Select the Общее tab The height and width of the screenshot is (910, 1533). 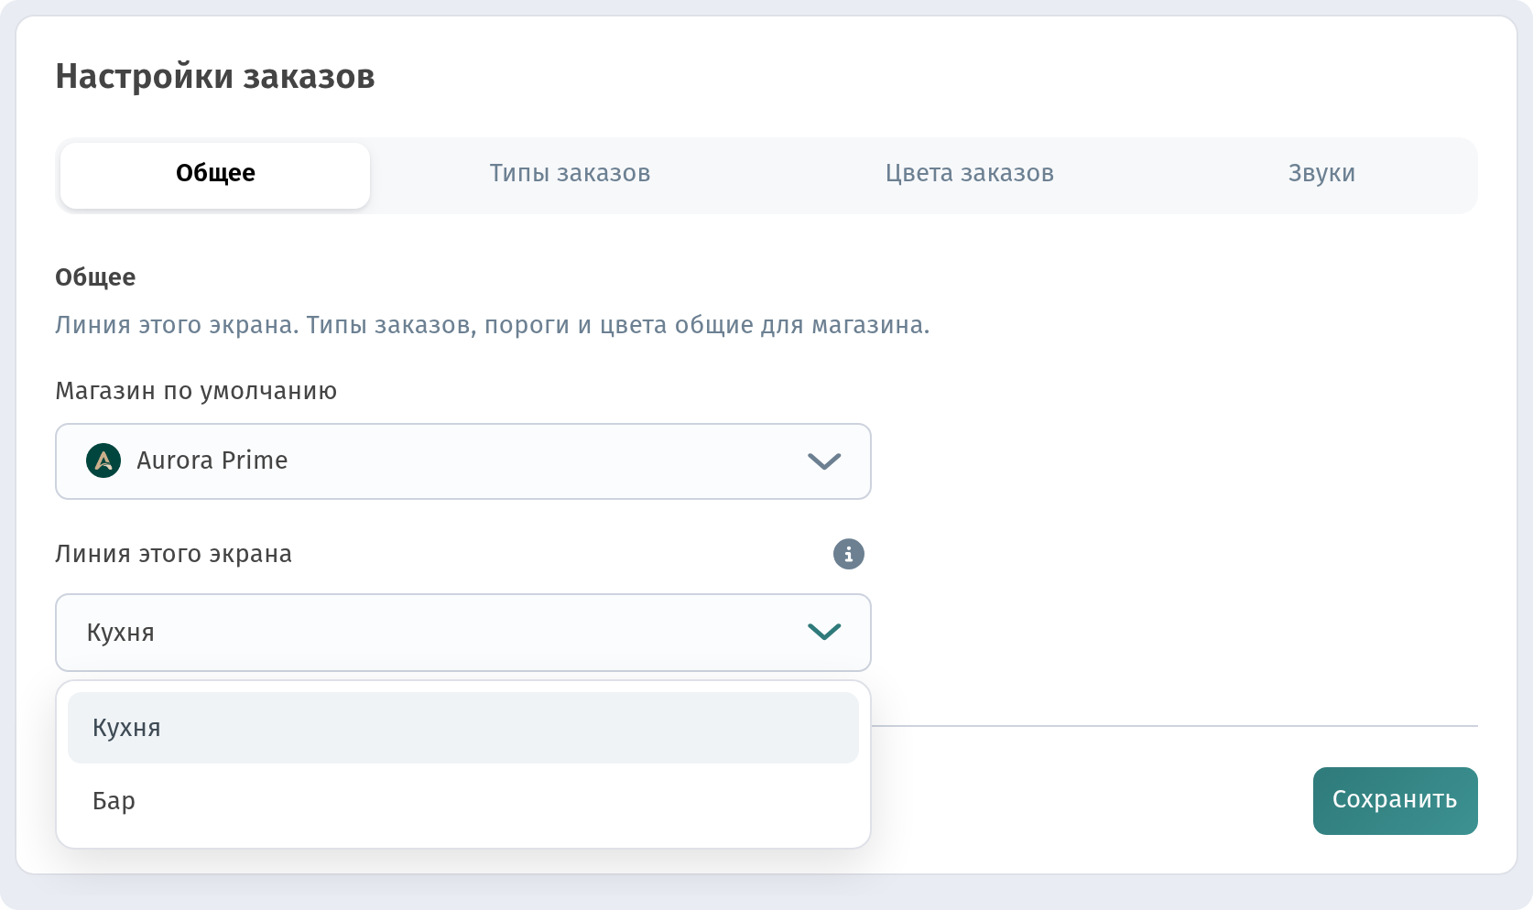(215, 175)
